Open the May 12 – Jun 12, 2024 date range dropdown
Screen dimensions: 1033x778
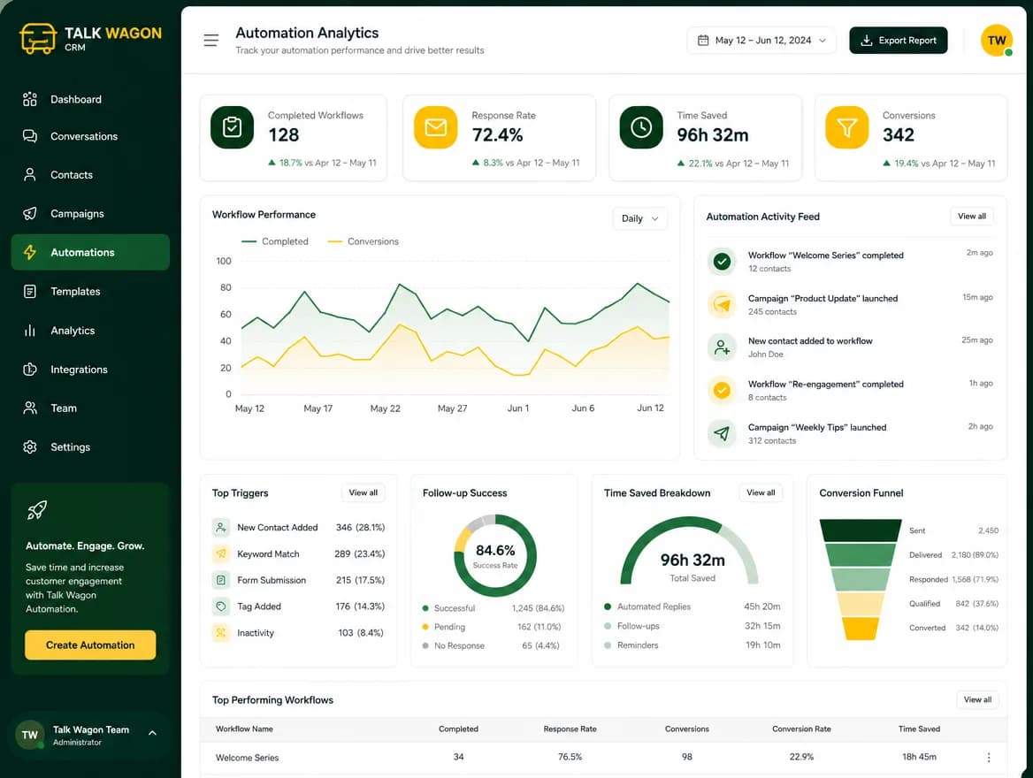pyautogui.click(x=761, y=40)
